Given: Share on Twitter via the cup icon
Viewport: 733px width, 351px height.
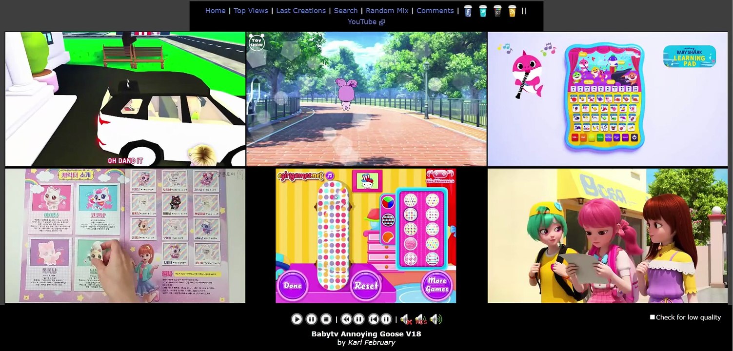Looking at the screenshot, I should point(483,11).
